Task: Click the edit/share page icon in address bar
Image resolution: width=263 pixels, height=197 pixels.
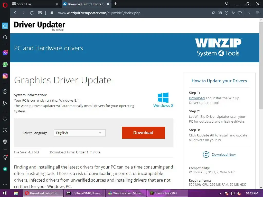Action: coord(213,13)
